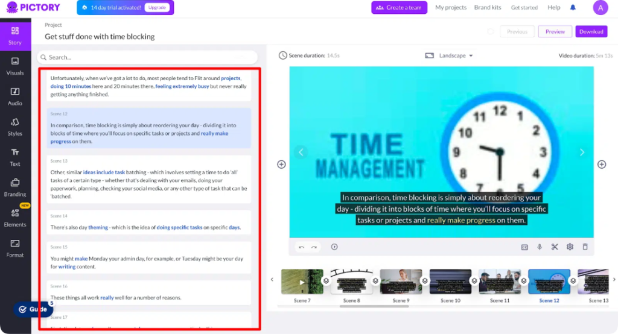The width and height of the screenshot is (618, 334).
Task: Delete scene using trash icon
Action: pos(585,247)
